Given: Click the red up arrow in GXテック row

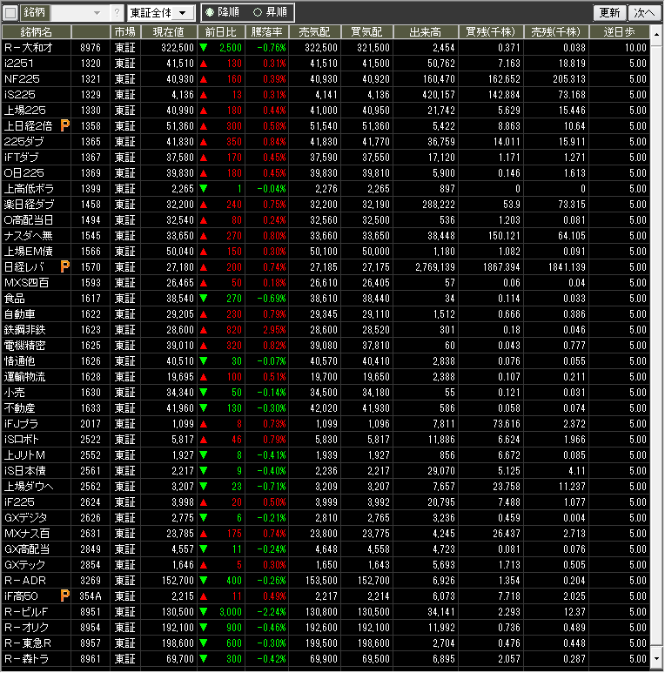Looking at the screenshot, I should 204,565.
